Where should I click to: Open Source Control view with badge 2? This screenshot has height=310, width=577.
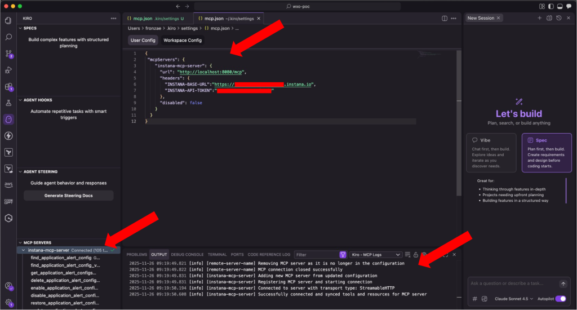(x=8, y=54)
